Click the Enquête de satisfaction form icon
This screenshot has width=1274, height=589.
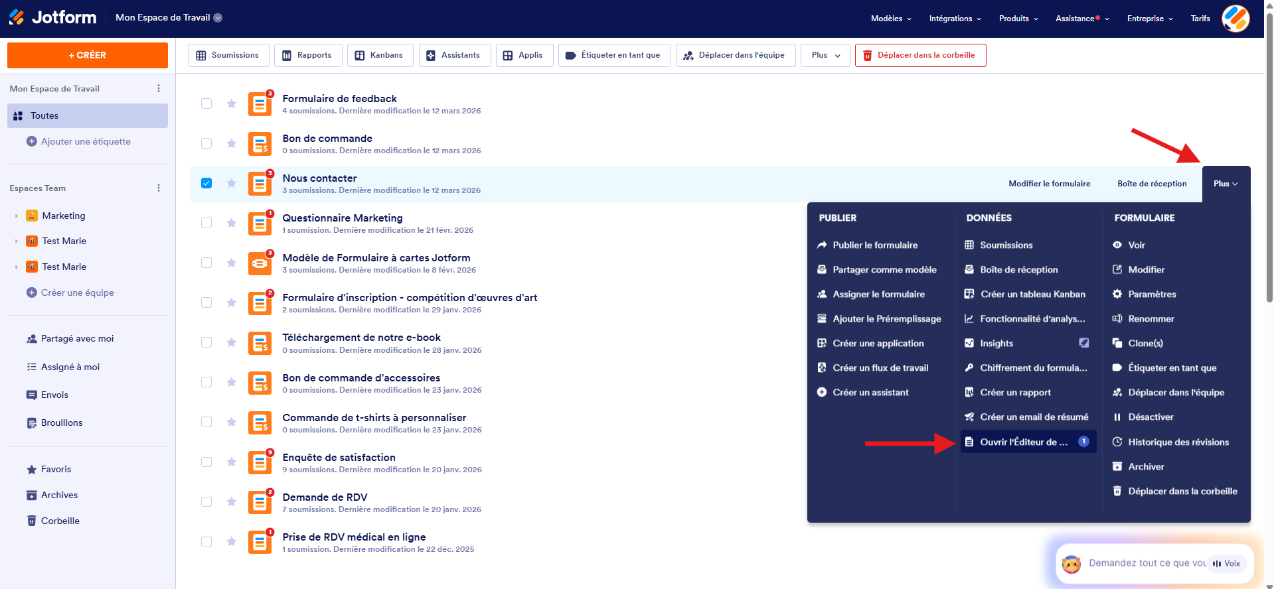click(x=260, y=462)
